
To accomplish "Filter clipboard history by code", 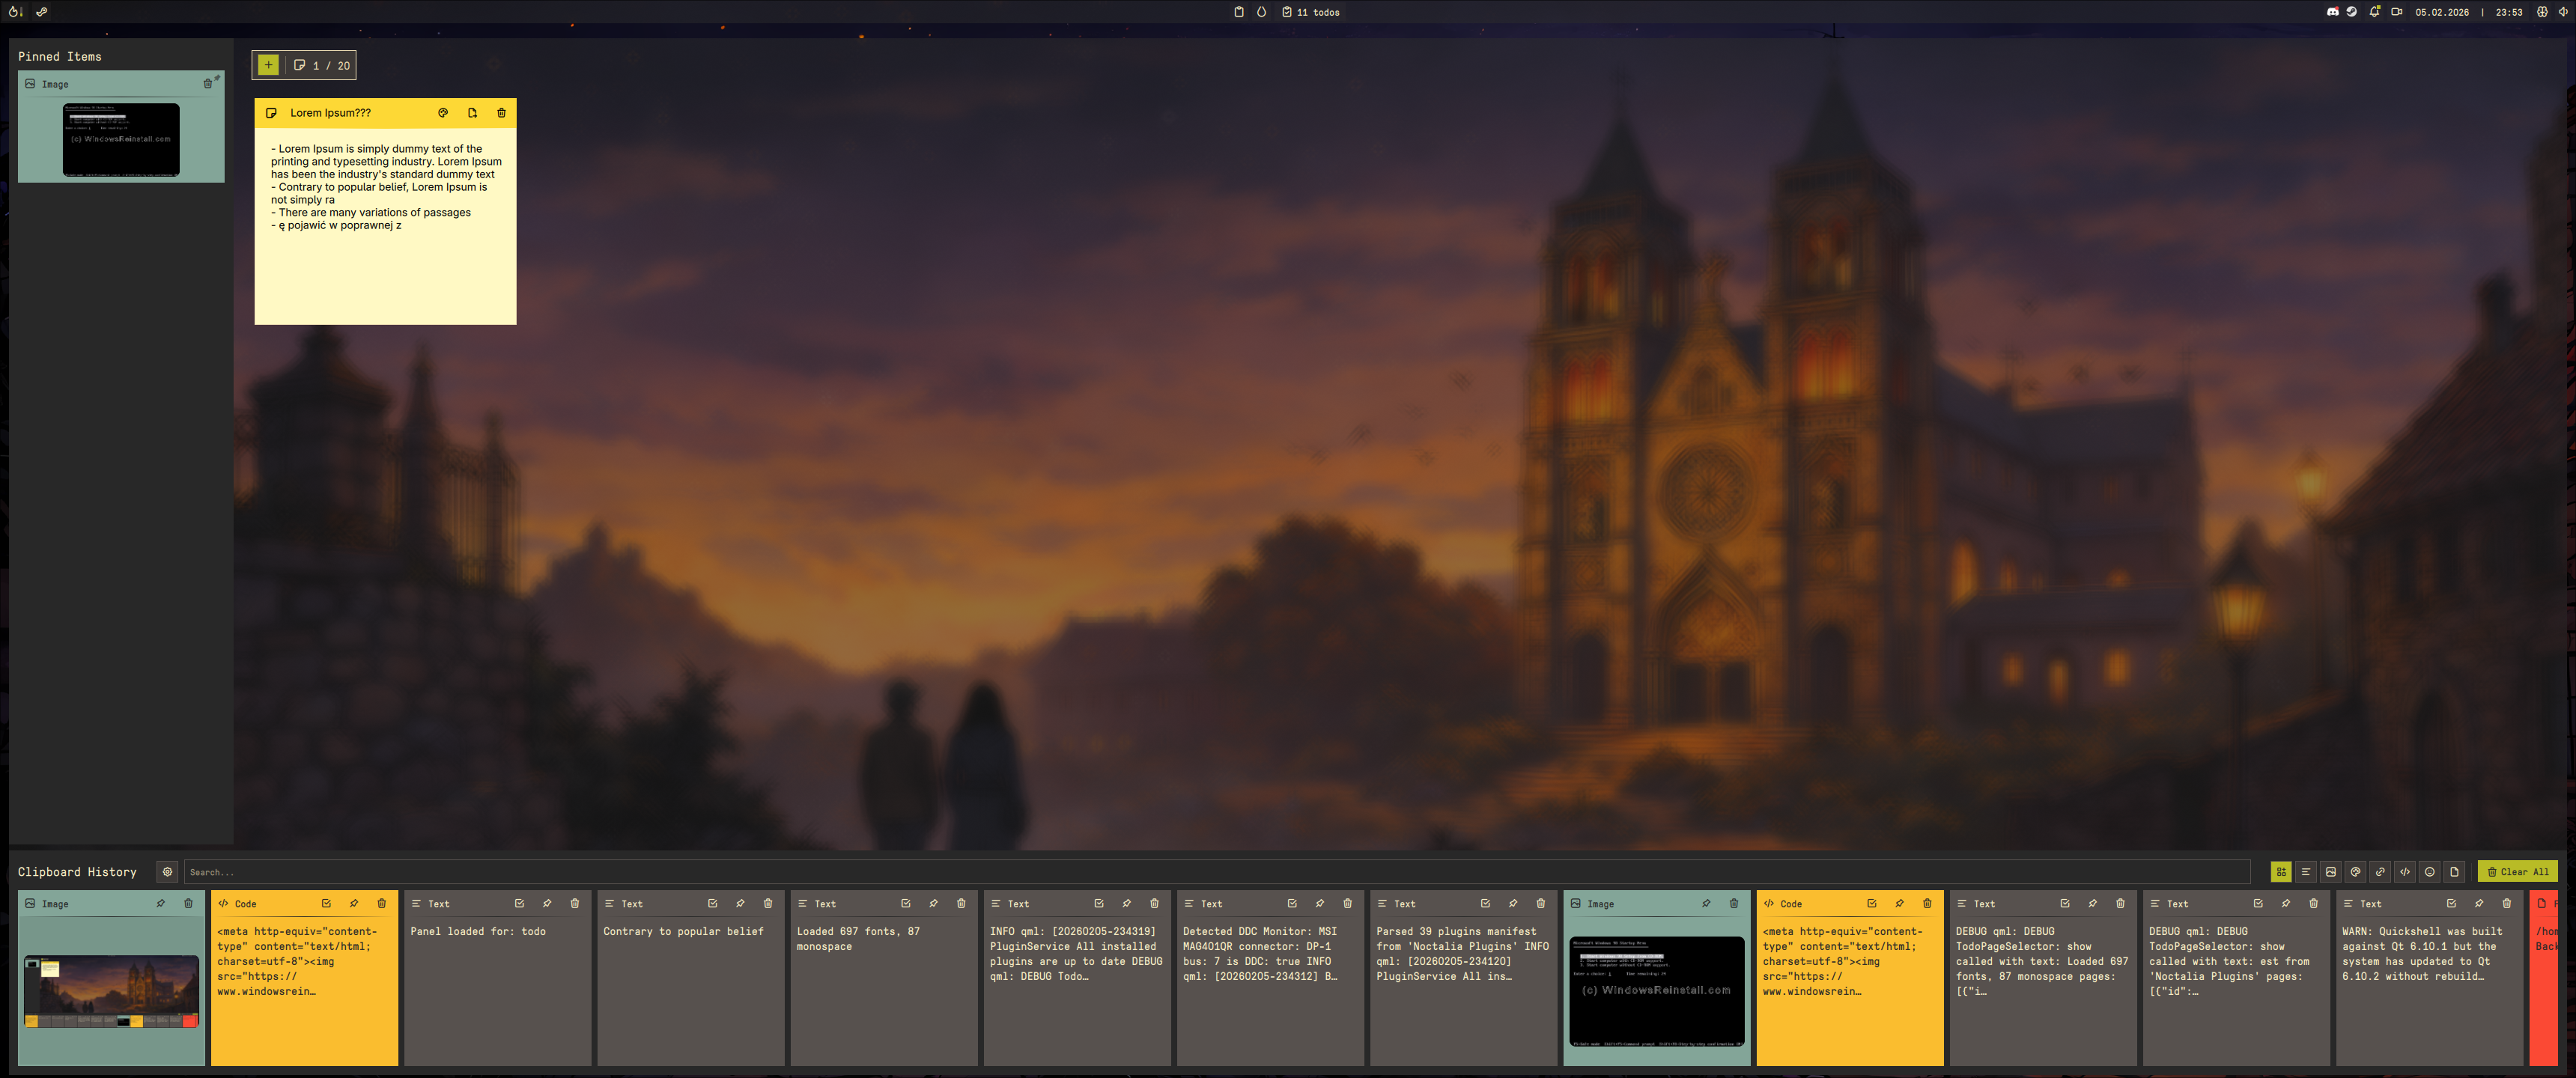I will (2405, 872).
